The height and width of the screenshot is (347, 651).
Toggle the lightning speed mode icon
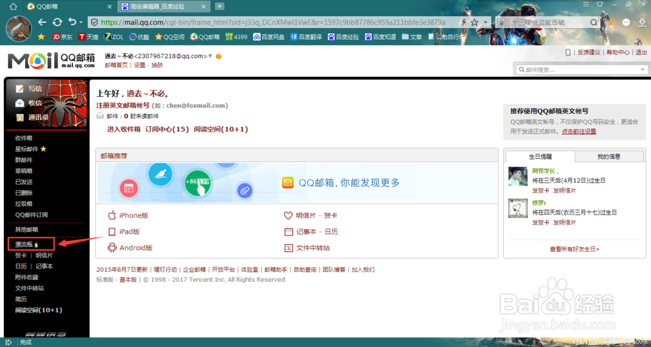click(464, 22)
